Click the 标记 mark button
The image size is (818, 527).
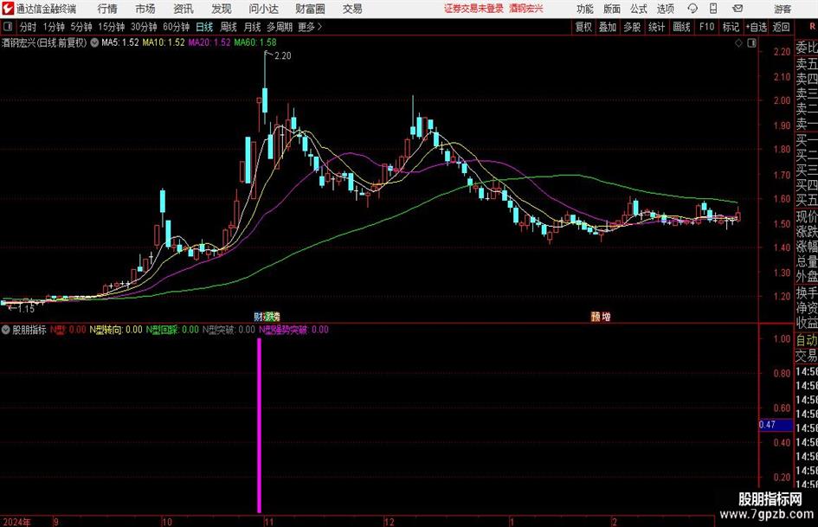coord(731,27)
